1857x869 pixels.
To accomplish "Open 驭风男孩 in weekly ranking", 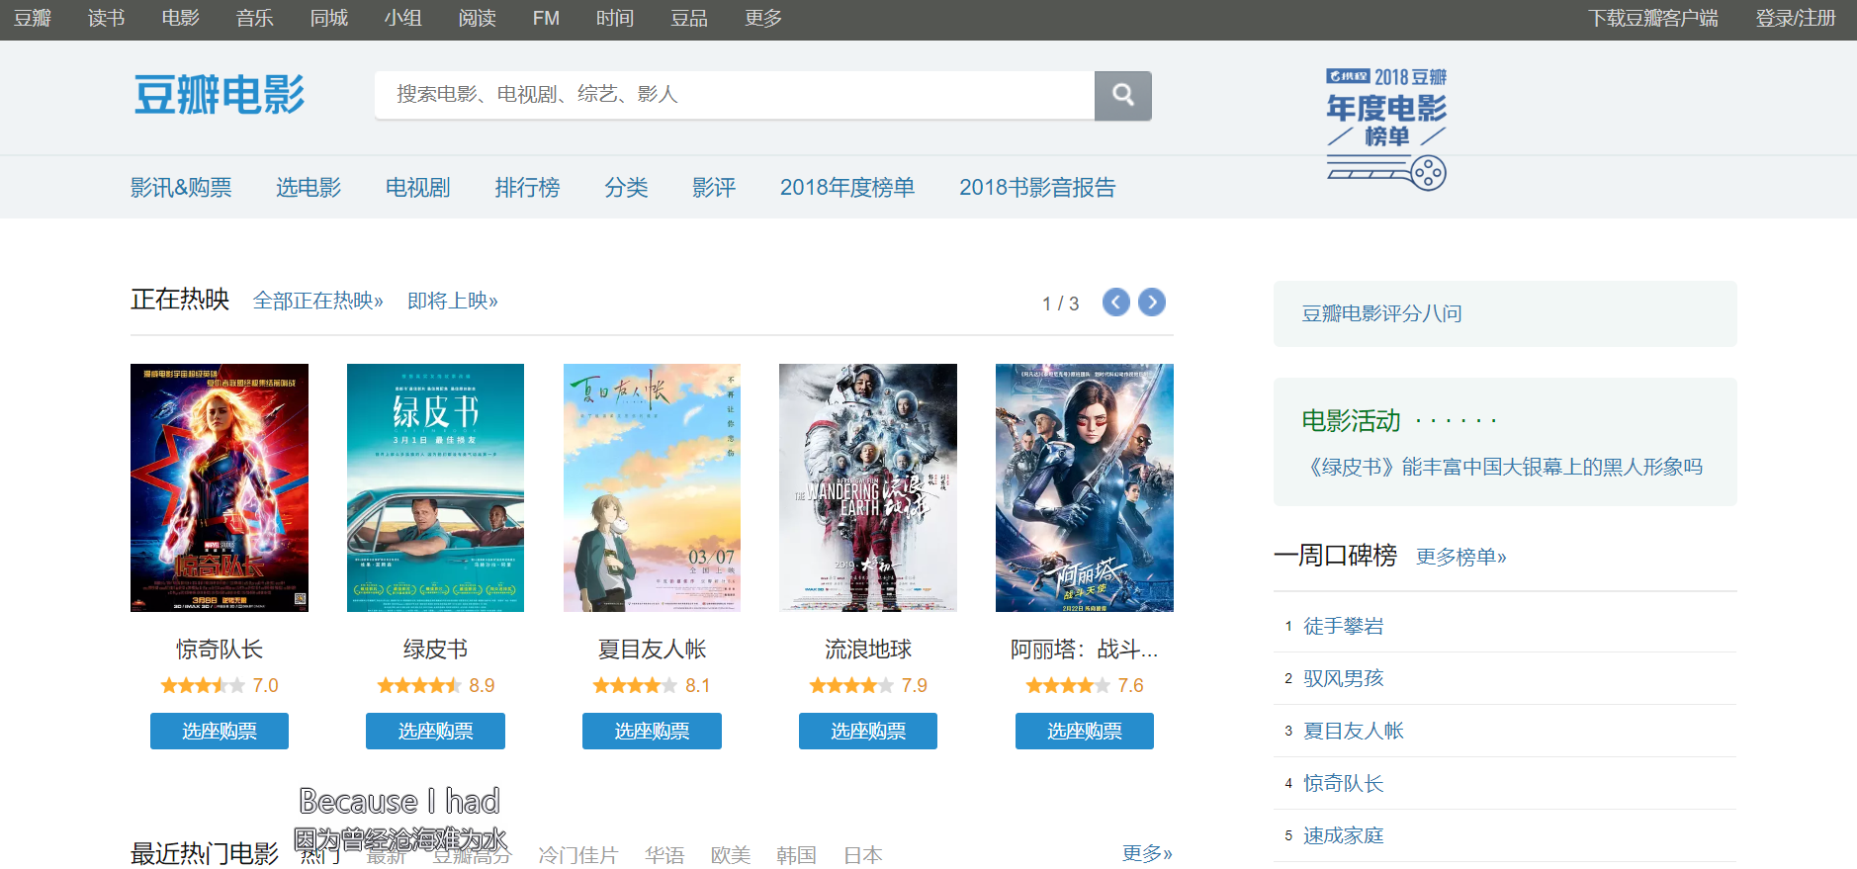I will [1343, 678].
